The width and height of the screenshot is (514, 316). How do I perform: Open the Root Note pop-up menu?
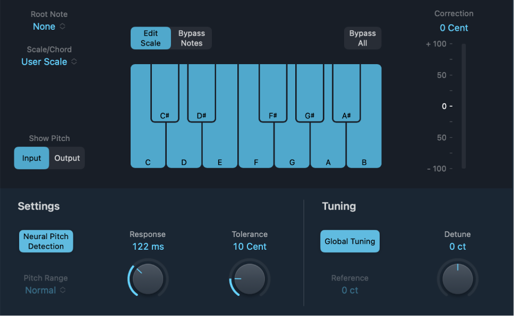click(49, 27)
